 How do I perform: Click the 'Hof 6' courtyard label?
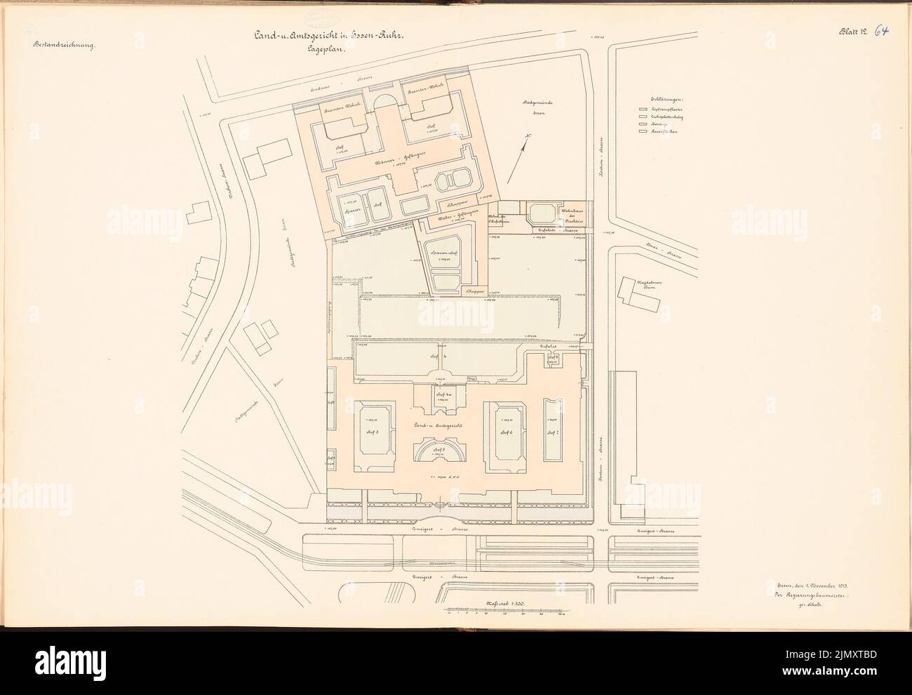pos(505,433)
